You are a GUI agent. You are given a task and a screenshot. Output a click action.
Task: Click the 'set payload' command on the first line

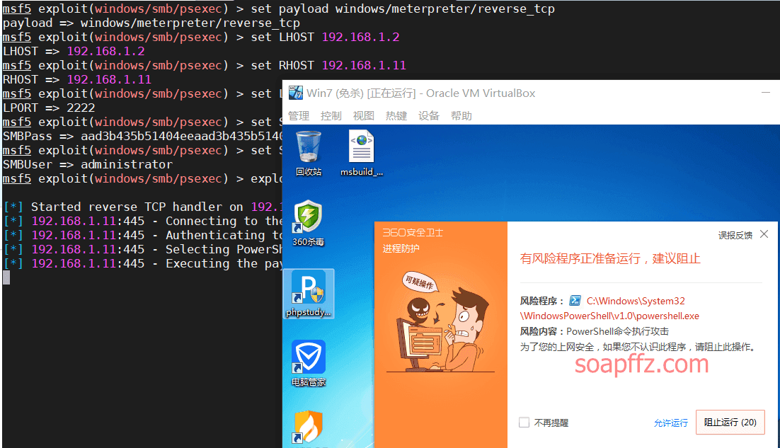pyautogui.click(x=403, y=9)
